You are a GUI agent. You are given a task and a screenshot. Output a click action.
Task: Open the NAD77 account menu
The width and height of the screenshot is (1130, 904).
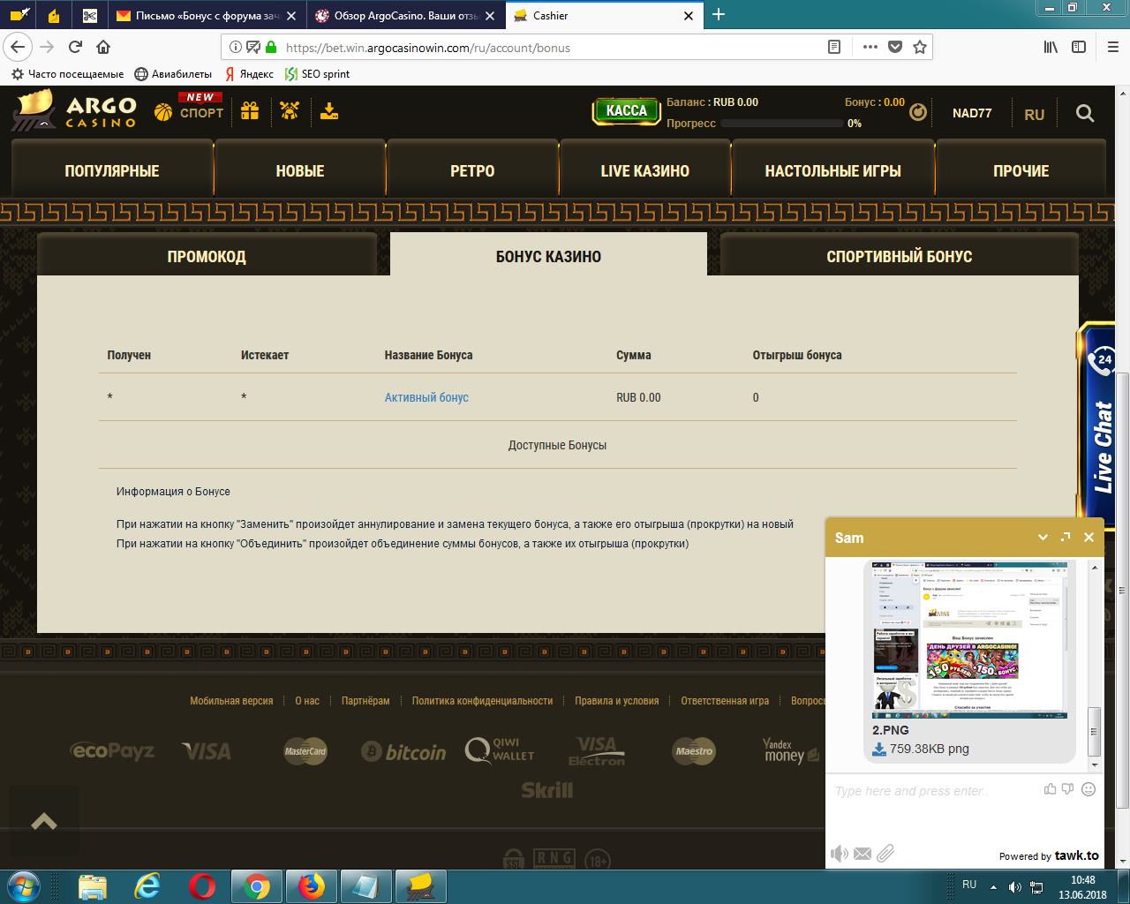pyautogui.click(x=972, y=113)
